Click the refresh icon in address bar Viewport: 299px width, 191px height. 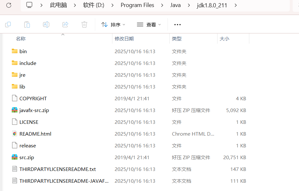click(9, 5)
